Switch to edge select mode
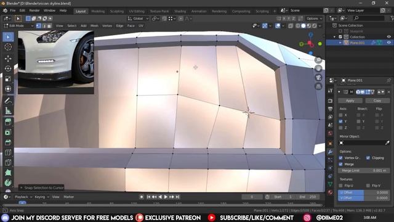The height and width of the screenshot is (222, 394). click(44, 26)
